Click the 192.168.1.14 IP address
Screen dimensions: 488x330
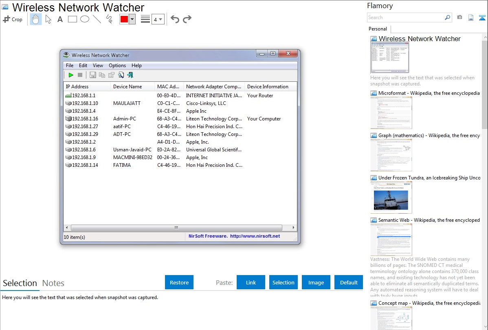(85, 165)
